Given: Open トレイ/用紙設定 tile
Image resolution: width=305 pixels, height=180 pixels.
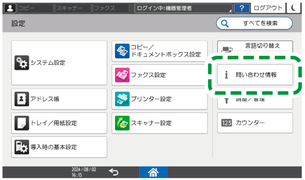Looking at the screenshot, I should (x=59, y=123).
